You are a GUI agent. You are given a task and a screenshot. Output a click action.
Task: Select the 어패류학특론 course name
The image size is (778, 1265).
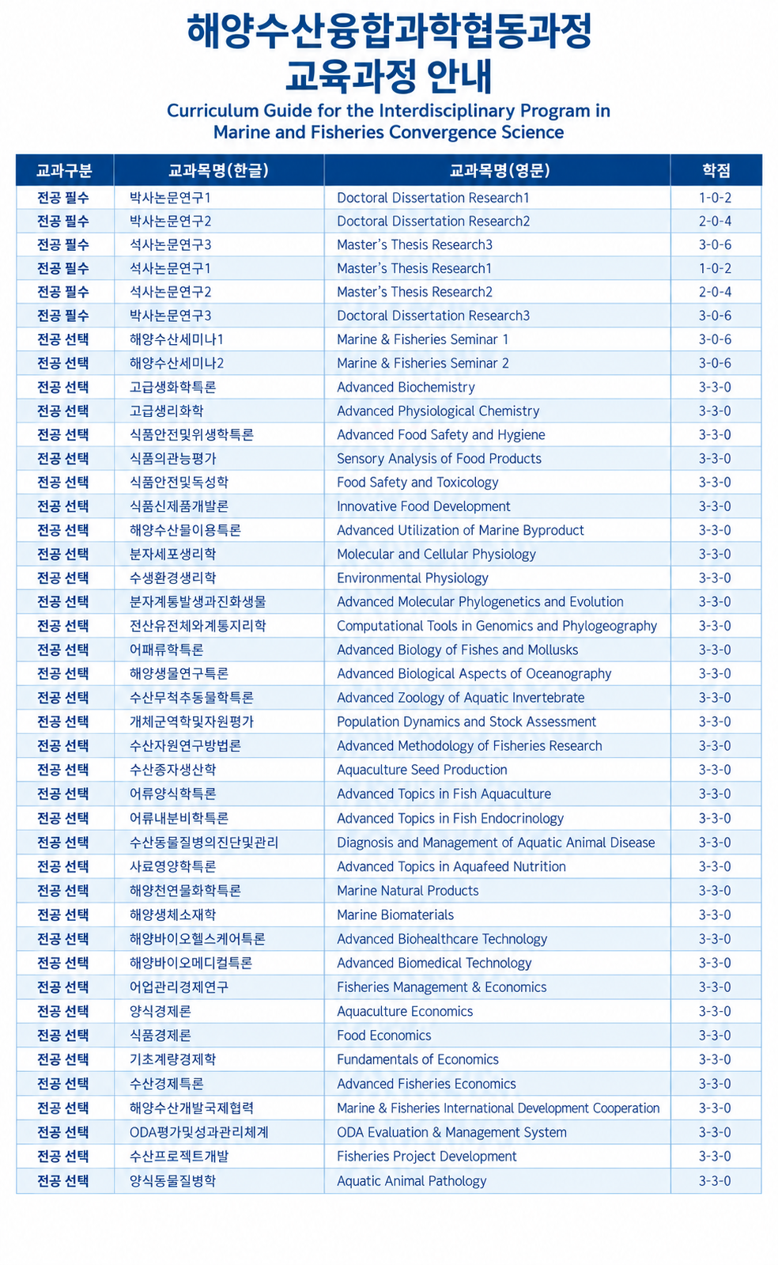(166, 650)
